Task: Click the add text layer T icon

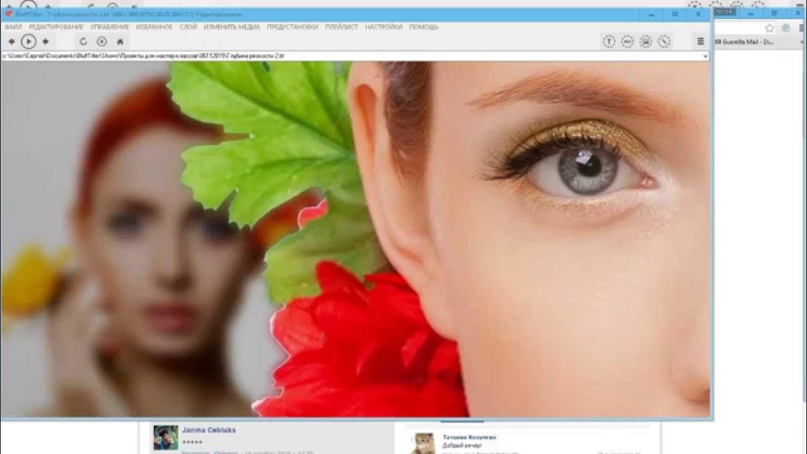Action: coord(609,42)
